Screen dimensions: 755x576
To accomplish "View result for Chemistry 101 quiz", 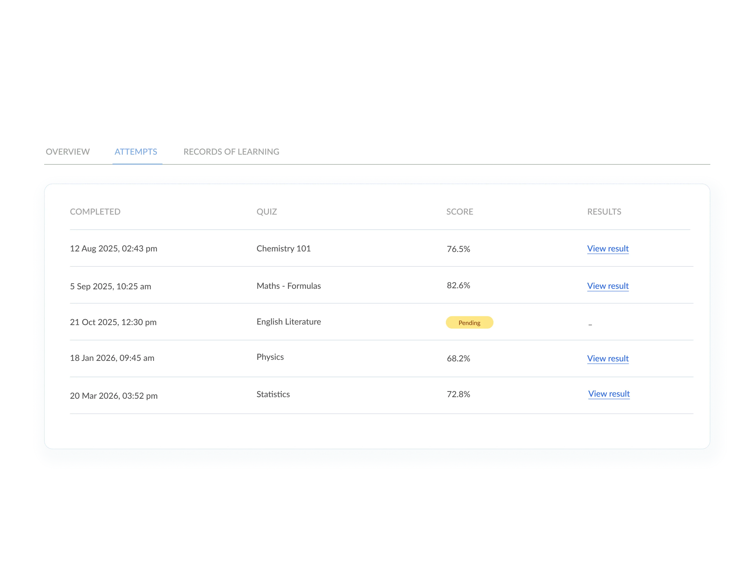I will tap(608, 249).
